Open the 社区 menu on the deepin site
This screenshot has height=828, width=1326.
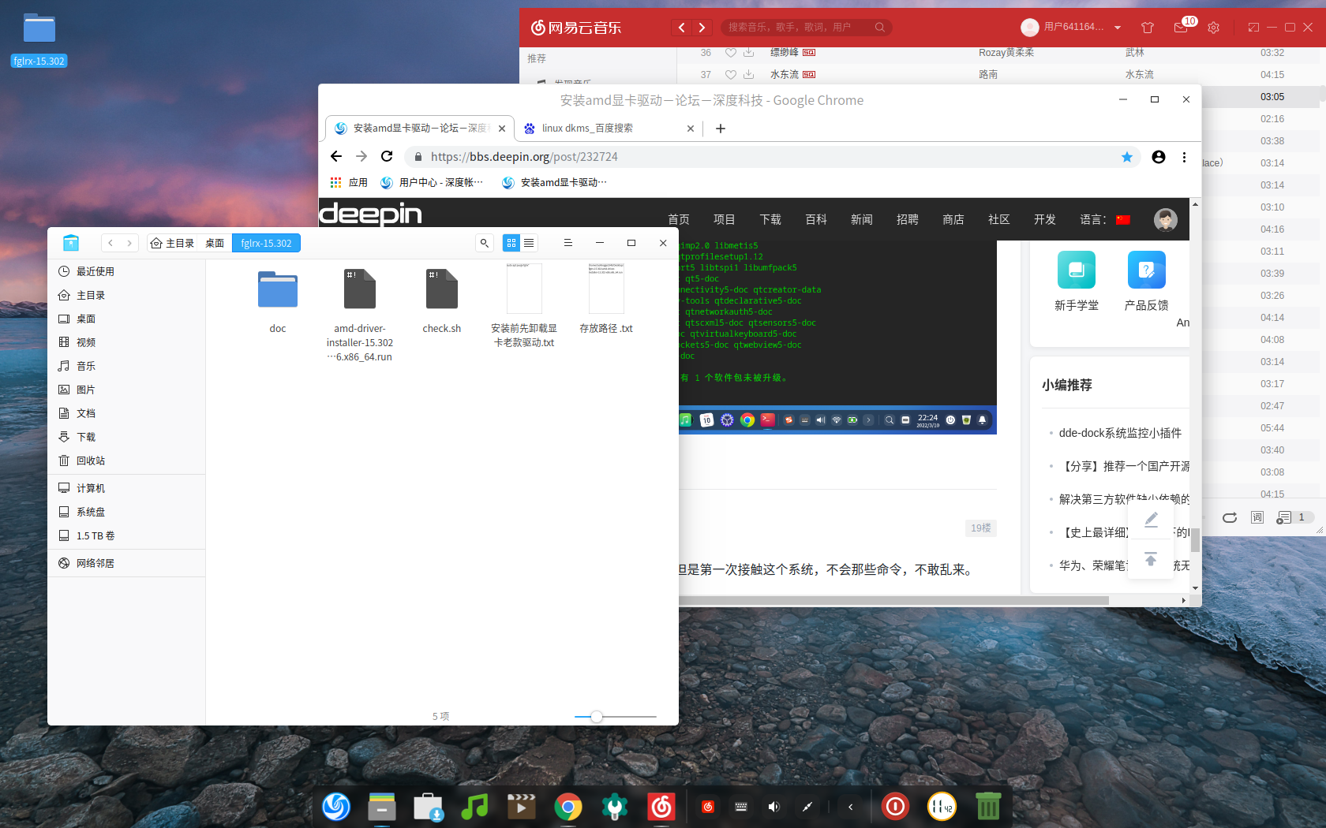click(998, 220)
